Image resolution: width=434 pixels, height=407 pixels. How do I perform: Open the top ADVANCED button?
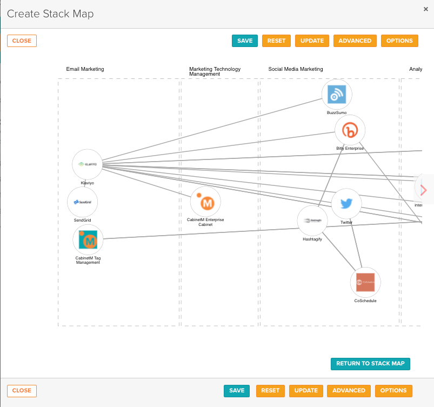pyautogui.click(x=355, y=41)
